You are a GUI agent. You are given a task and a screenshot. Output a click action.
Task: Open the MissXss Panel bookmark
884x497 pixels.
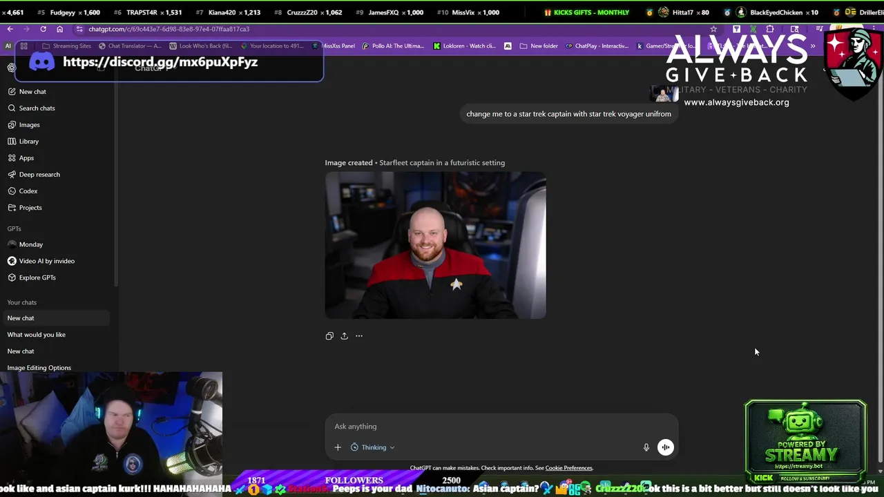(334, 46)
